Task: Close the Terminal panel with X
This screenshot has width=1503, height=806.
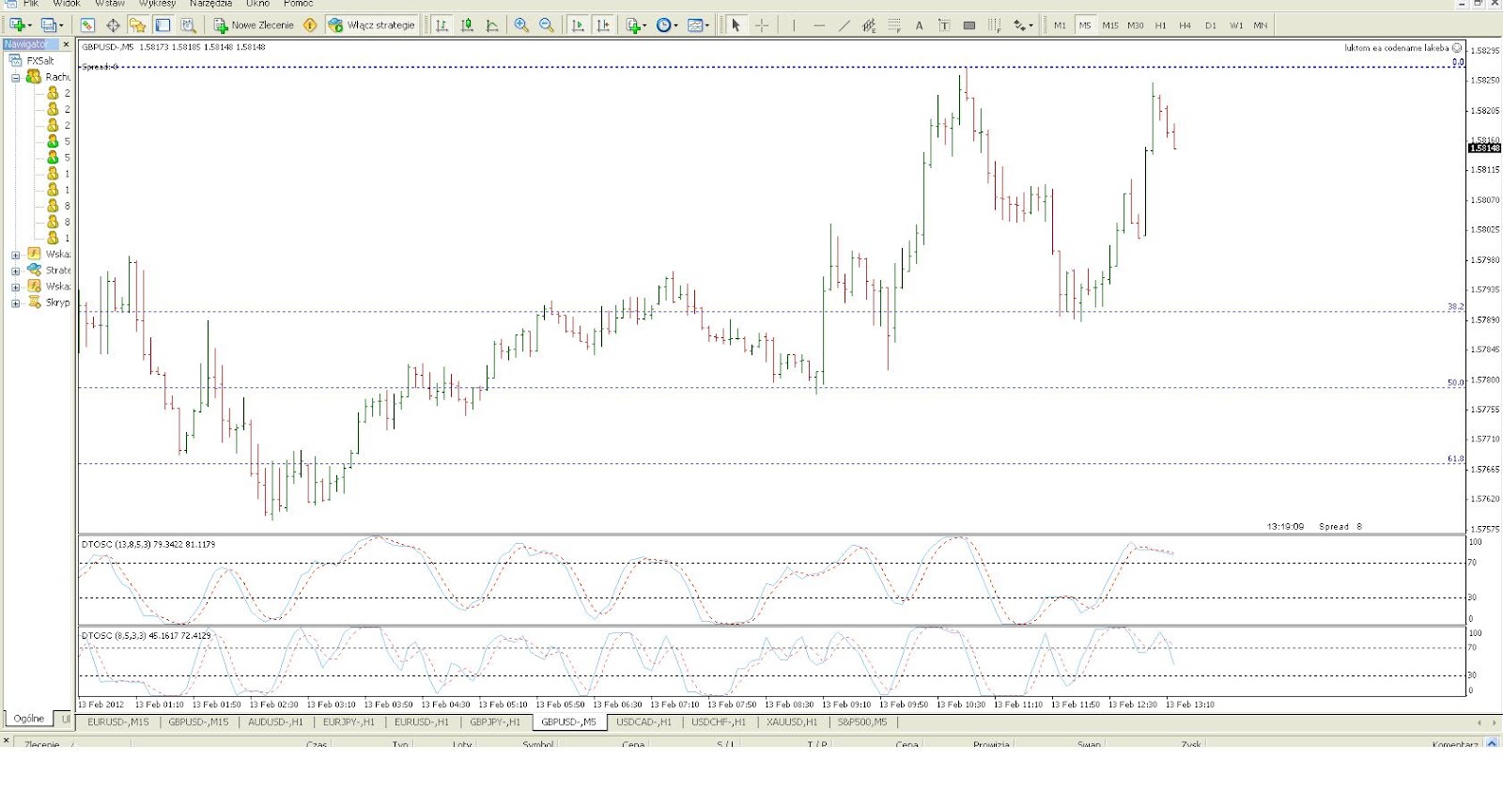Action: [7, 741]
